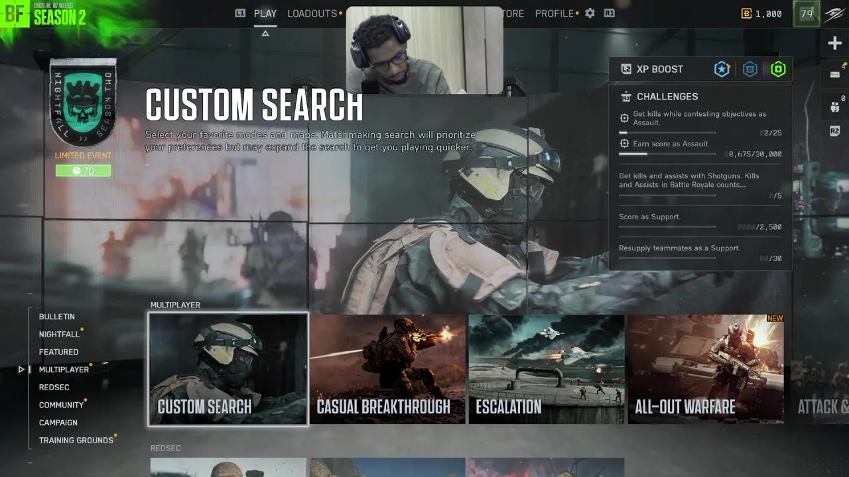Open BULLETIN in the side menu
Image resolution: width=849 pixels, height=477 pixels.
pyautogui.click(x=56, y=317)
